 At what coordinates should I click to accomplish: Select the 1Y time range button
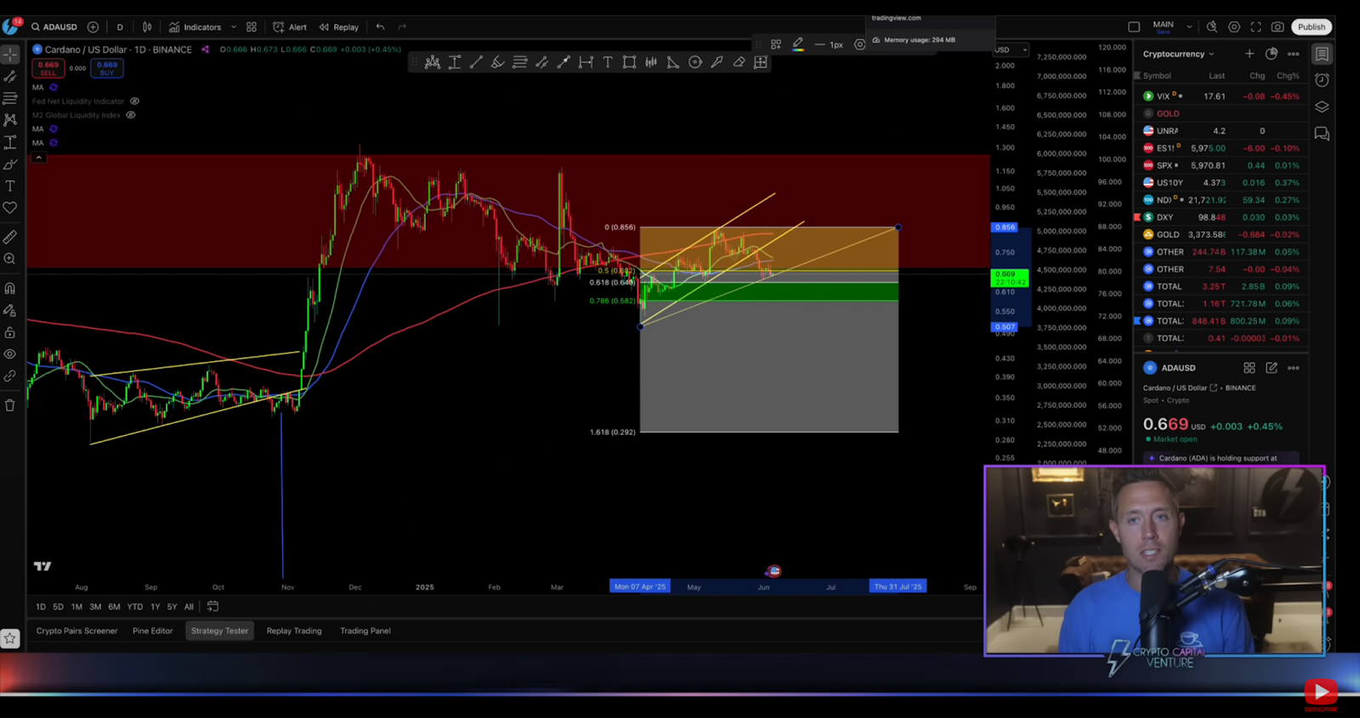coord(155,607)
